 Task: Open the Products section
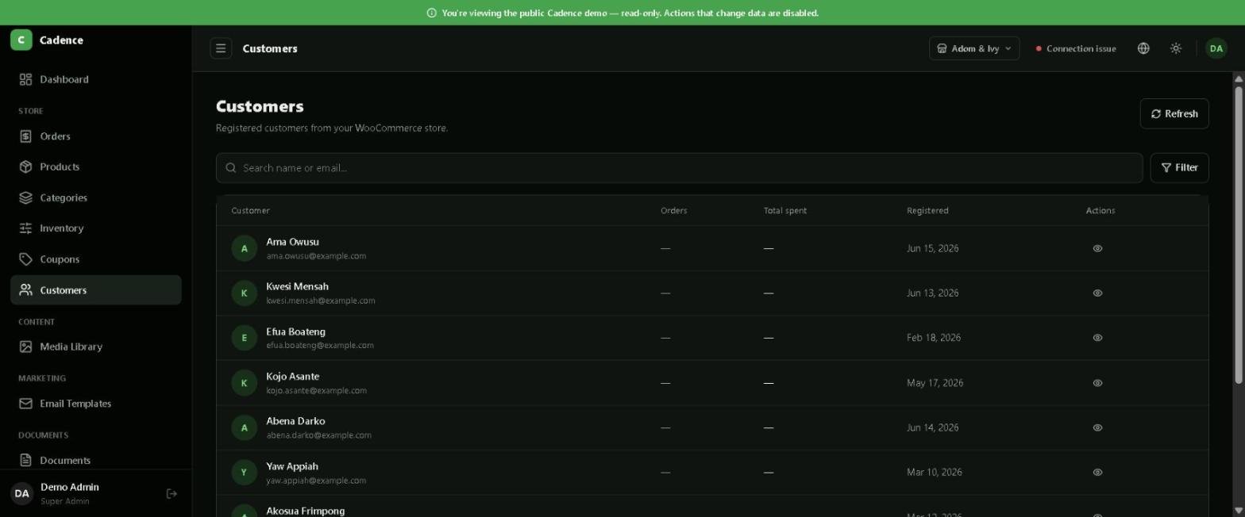(96, 167)
